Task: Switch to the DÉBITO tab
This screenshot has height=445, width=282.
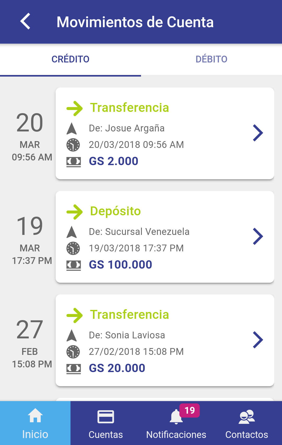Action: point(211,59)
